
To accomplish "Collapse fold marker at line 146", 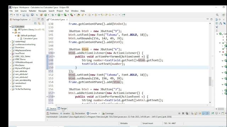I will (54, 53).
